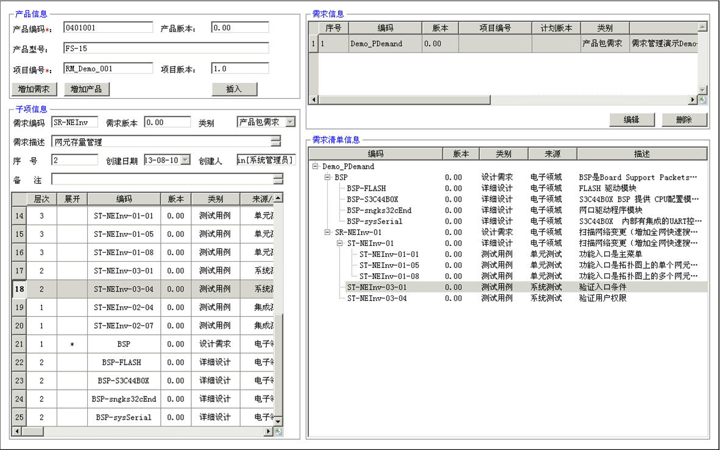
Task: Click the 备注 field's expand icon
Action: coord(278,179)
